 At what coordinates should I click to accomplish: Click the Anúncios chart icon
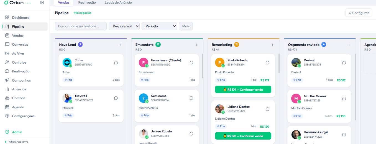click(7, 89)
